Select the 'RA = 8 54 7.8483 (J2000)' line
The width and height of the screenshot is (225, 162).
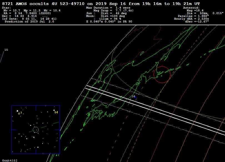click(x=27, y=13)
